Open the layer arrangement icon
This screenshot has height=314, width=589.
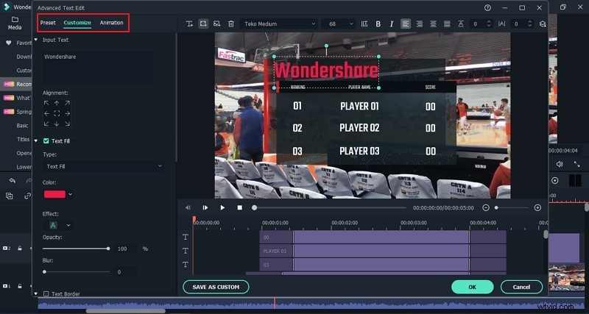click(543, 24)
